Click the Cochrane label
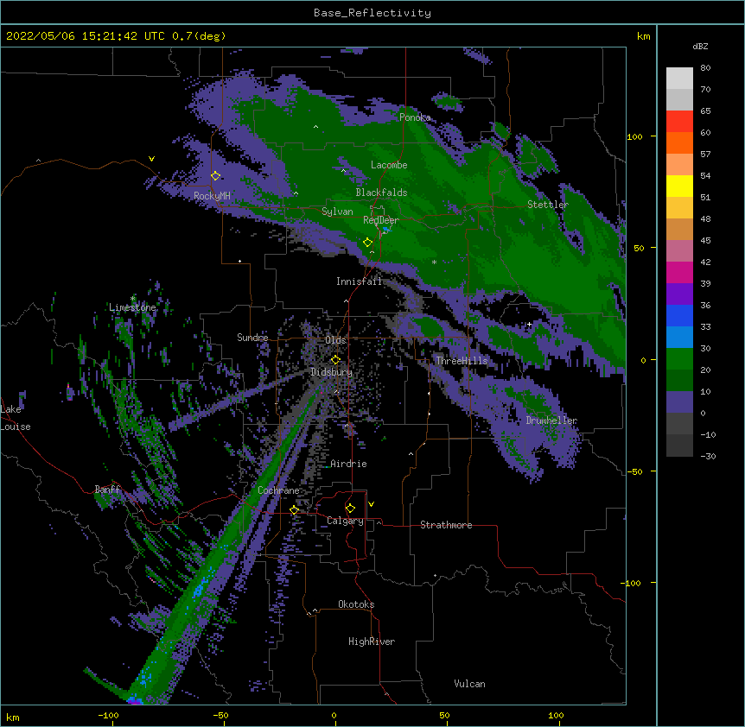745x727 pixels. pyautogui.click(x=278, y=490)
